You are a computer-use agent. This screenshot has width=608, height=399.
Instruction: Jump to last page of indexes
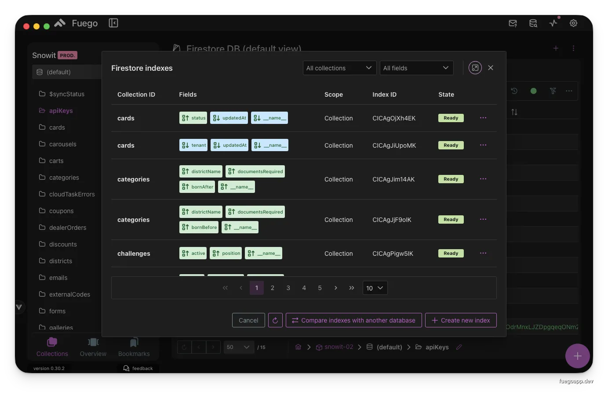(351, 288)
